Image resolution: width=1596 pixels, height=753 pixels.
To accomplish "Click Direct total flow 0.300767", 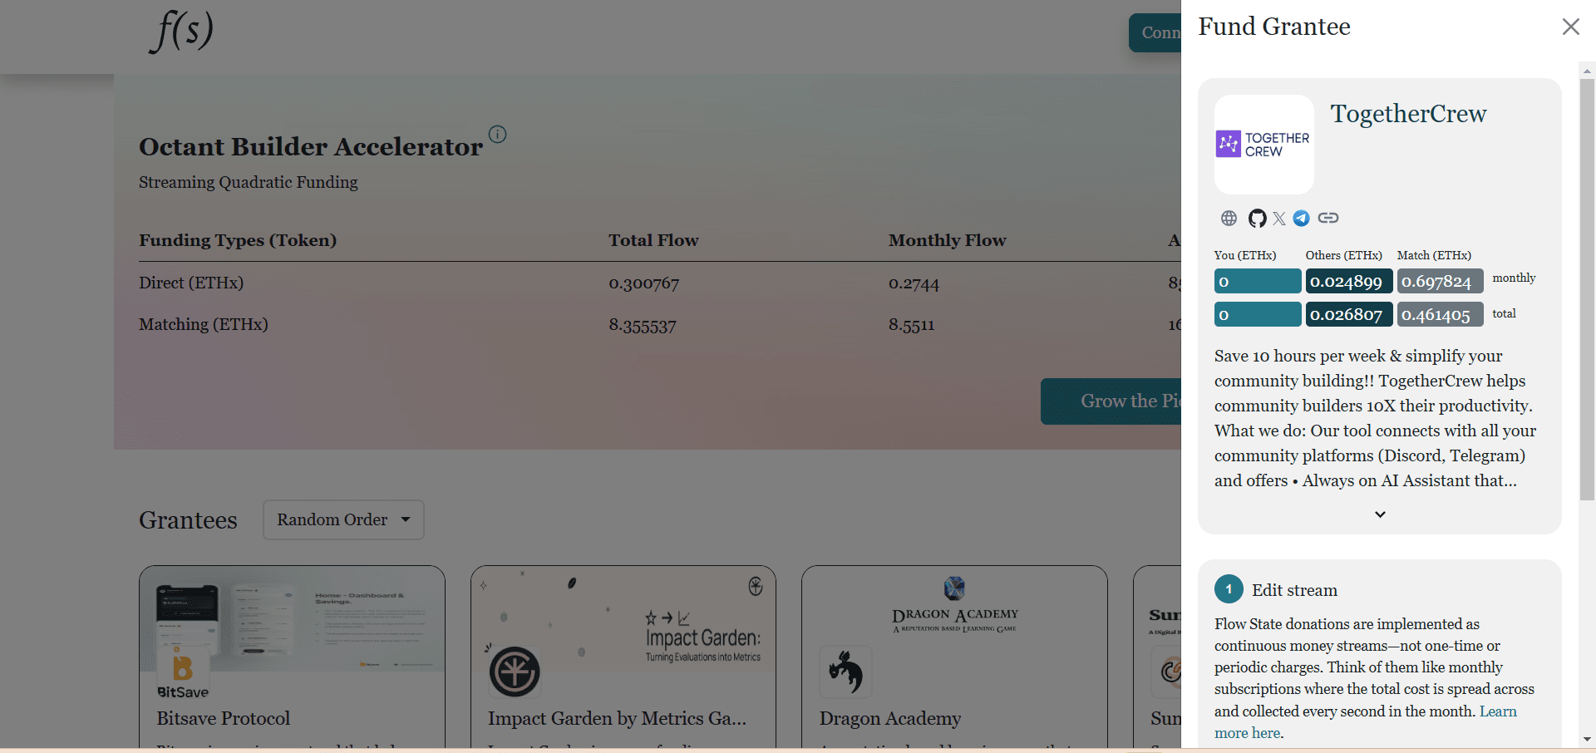I will pos(643,283).
